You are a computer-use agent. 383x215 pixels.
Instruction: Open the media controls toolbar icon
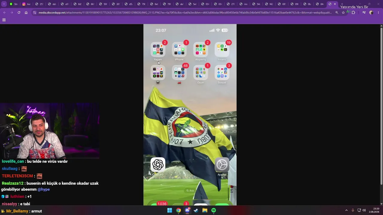(x=364, y=13)
